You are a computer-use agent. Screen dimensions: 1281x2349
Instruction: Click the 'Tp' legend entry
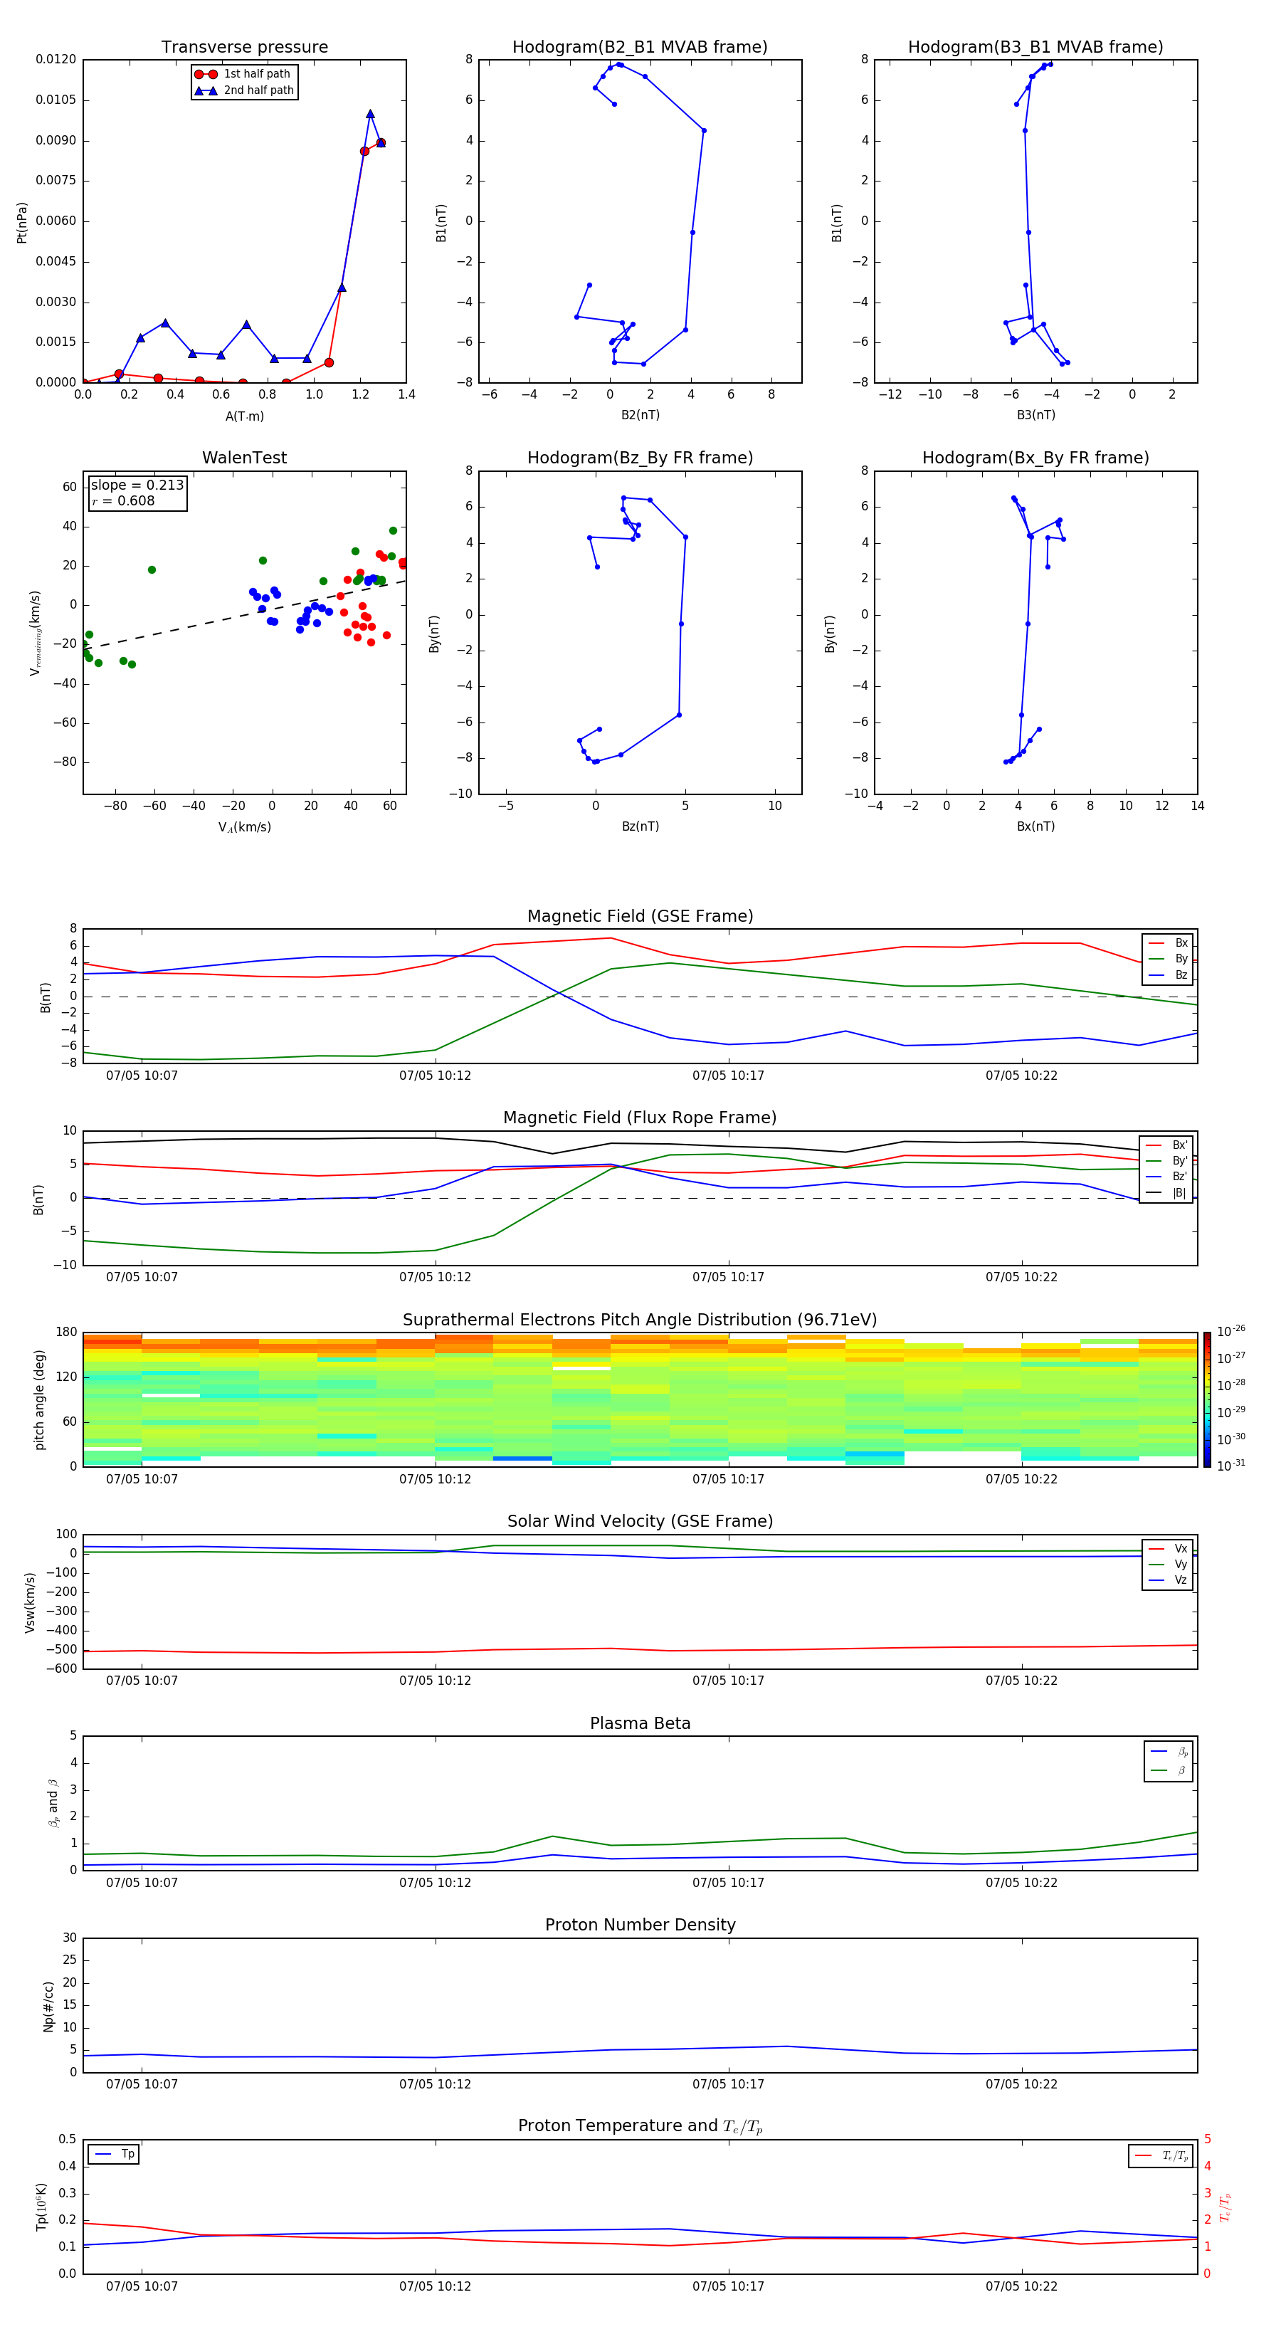coord(114,2154)
